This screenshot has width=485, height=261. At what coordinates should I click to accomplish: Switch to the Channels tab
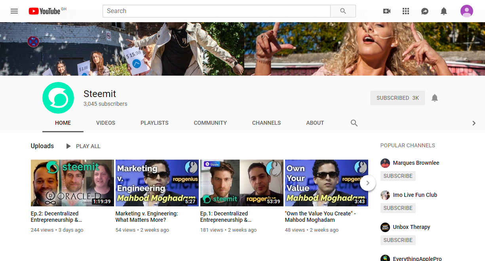click(266, 123)
